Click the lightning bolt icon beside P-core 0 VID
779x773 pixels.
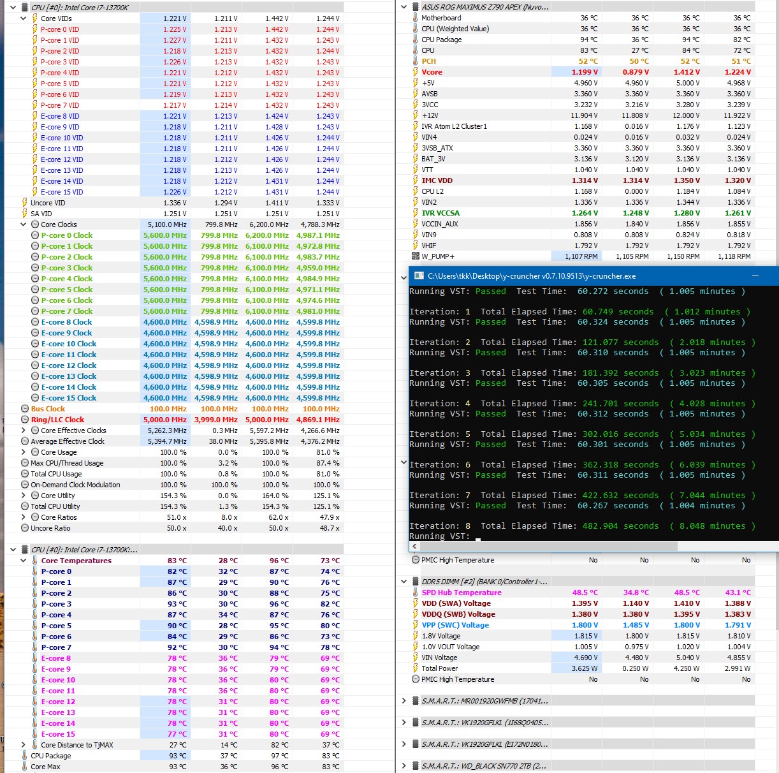point(35,29)
